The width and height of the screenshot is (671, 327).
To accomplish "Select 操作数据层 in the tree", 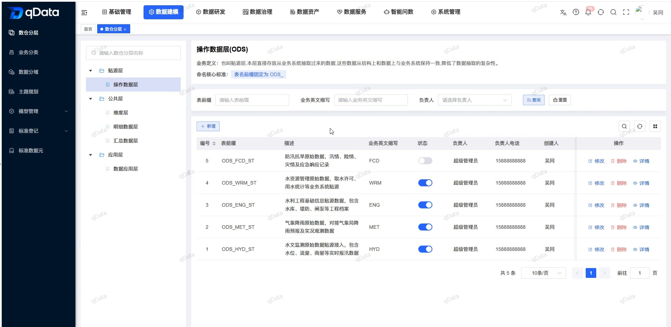I will [133, 85].
